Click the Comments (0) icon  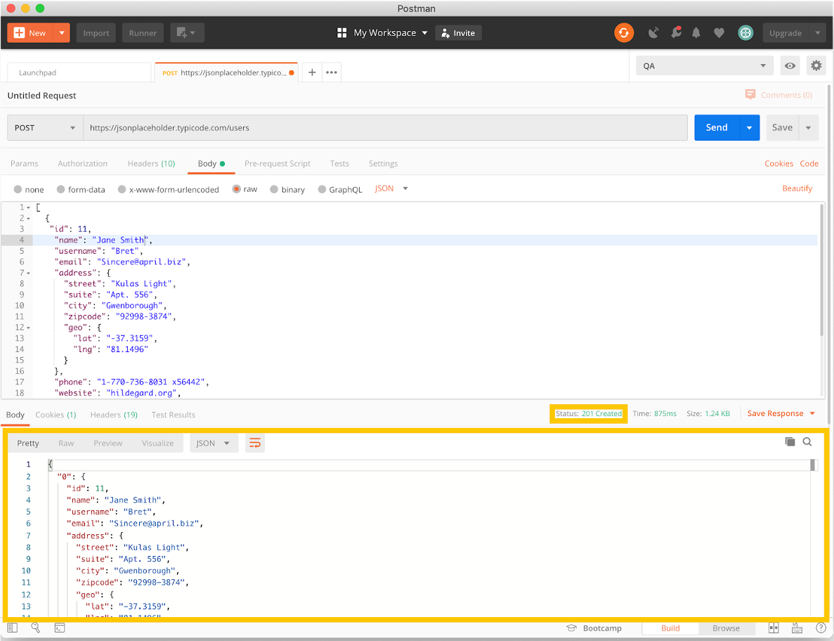(750, 94)
